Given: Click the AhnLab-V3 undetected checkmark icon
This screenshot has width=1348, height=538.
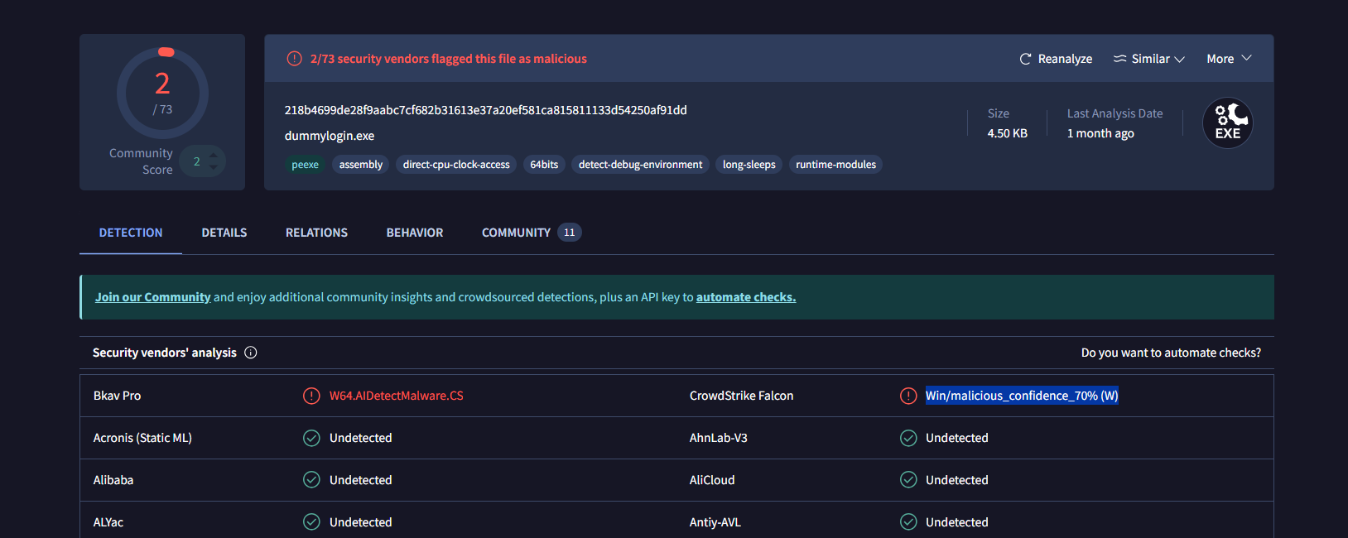Looking at the screenshot, I should (908, 438).
